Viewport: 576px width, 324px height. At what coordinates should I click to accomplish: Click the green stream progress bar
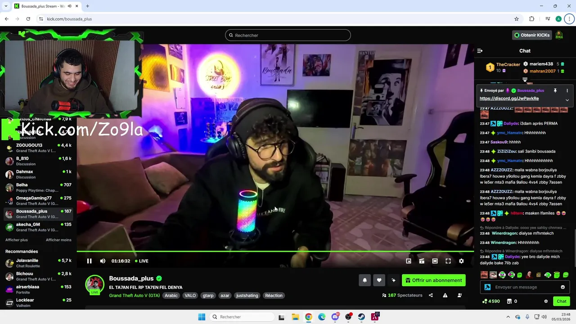(x=275, y=251)
